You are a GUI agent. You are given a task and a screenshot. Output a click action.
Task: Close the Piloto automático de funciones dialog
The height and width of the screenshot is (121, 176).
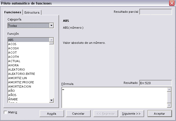click(x=171, y=3)
